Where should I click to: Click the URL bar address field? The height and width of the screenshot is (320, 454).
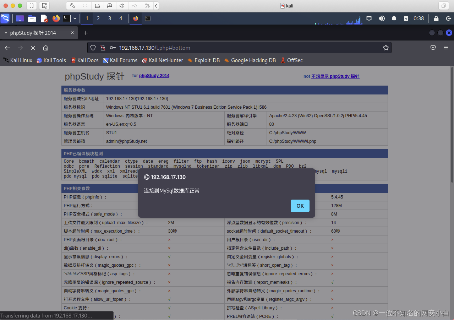[x=239, y=48]
